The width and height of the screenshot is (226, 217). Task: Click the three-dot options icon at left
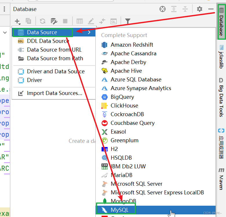tap(4, 9)
